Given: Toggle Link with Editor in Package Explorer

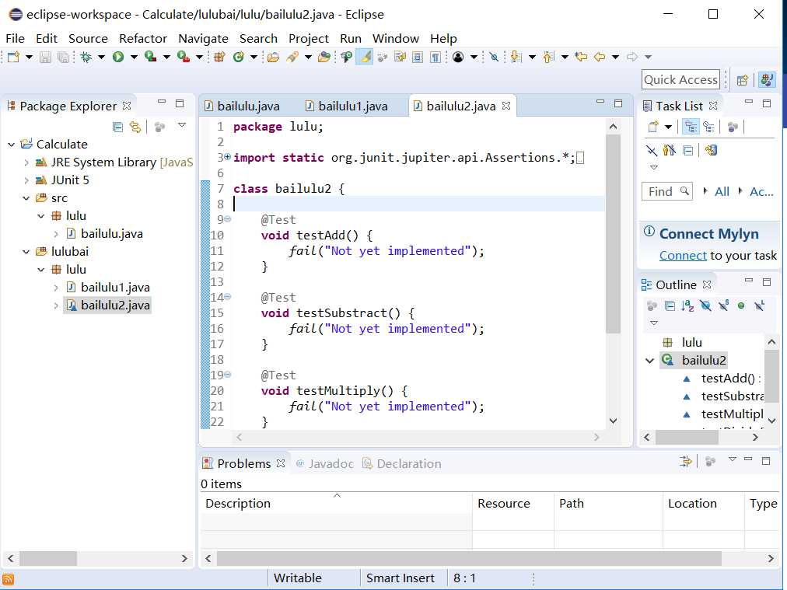Looking at the screenshot, I should coord(135,127).
